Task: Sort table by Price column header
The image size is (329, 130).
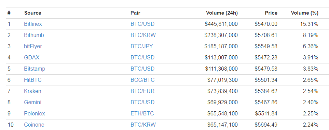Action: (271, 13)
